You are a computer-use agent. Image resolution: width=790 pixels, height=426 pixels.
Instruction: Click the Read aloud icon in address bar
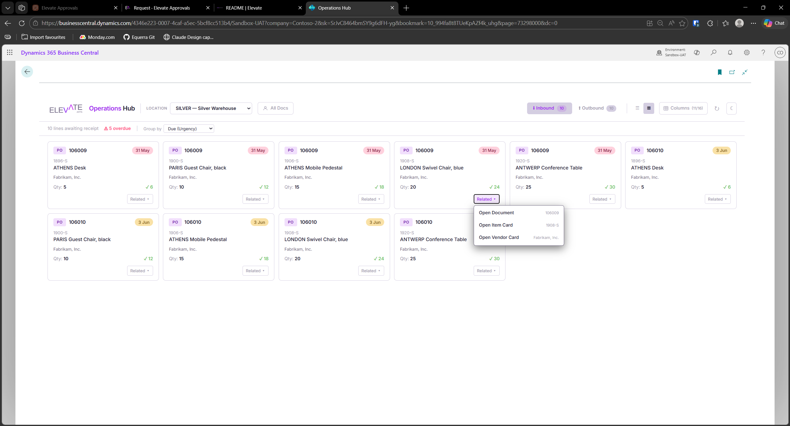tap(671, 23)
